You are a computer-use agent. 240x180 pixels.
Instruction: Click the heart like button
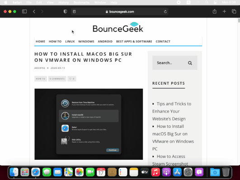tap(72, 79)
